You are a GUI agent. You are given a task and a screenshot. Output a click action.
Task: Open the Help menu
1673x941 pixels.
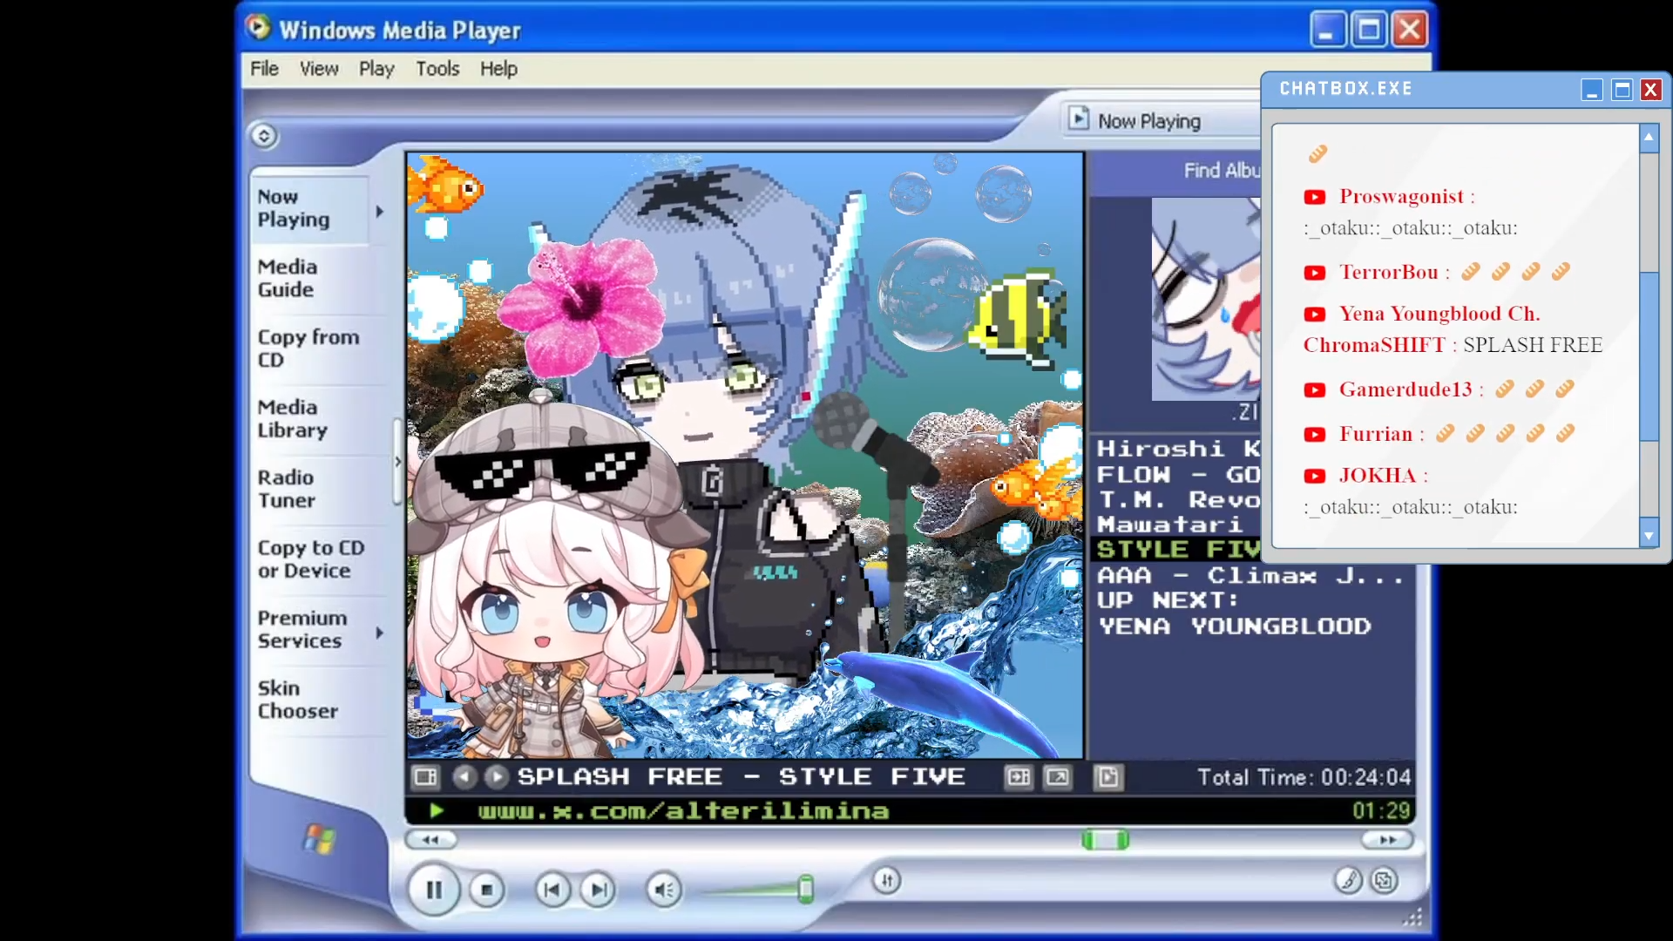click(x=498, y=69)
